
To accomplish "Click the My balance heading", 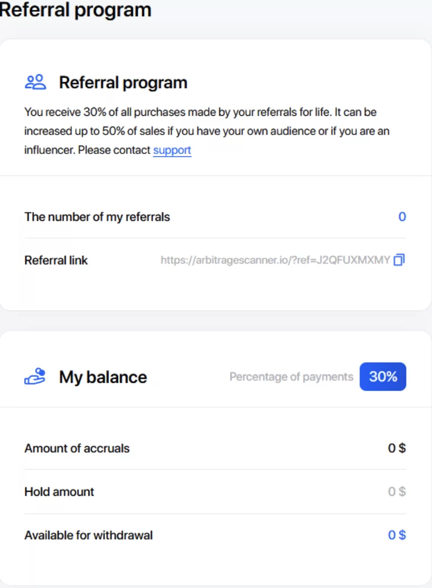I will (x=103, y=377).
